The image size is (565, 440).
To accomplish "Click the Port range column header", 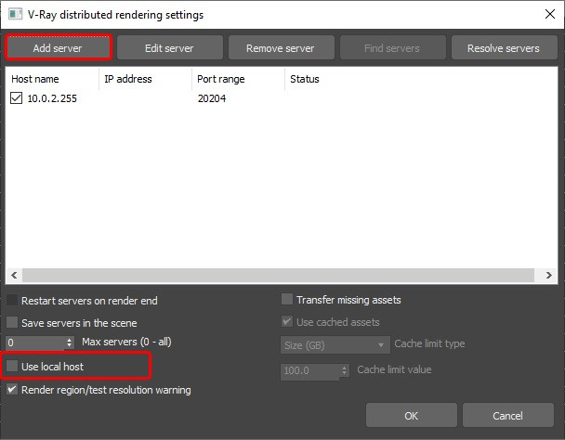I will (238, 79).
